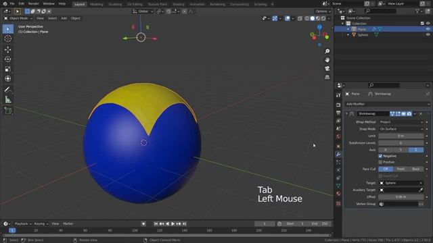Image resolution: width=433 pixels, height=243 pixels.
Task: Toggle the Y axis button
Action: coord(401,150)
